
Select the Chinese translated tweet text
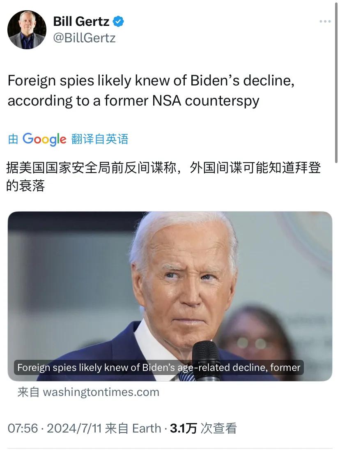163,177
